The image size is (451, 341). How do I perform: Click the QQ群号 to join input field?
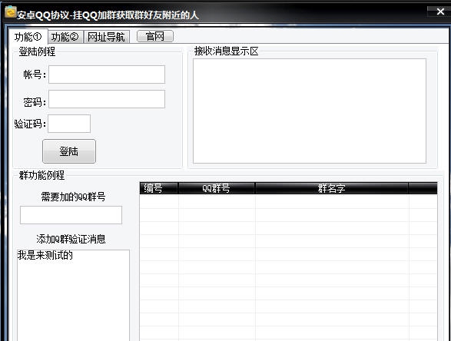click(x=71, y=215)
